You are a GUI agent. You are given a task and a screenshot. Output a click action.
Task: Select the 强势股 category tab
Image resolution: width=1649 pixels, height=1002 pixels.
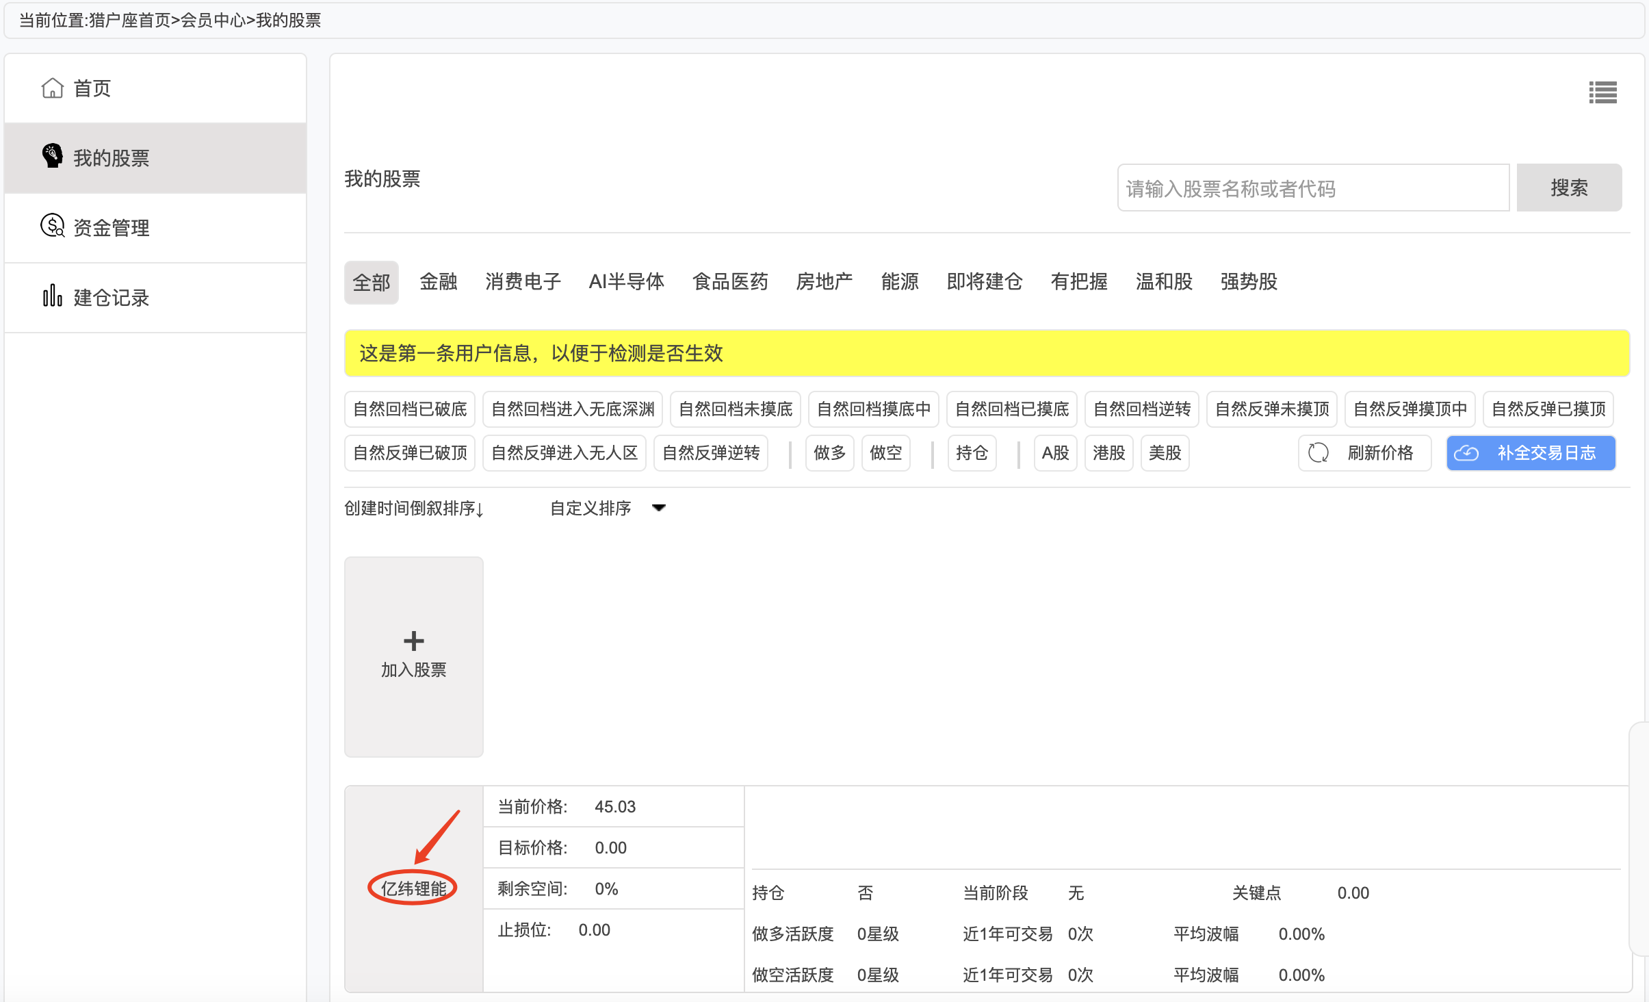point(1249,282)
